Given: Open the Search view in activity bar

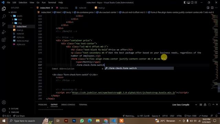Looking at the screenshot, I should [x=4, y=16].
